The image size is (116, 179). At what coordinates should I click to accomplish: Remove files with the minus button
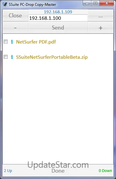pos(15,27)
